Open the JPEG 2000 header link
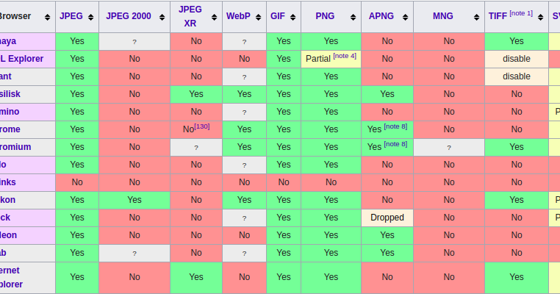The image size is (560, 294). pyautogui.click(x=129, y=16)
